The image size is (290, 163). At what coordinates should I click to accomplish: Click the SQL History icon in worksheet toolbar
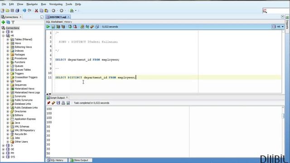coord(97,27)
